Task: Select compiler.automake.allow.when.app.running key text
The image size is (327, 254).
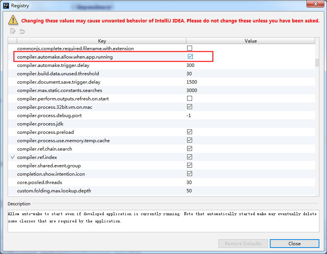Action: (65, 57)
